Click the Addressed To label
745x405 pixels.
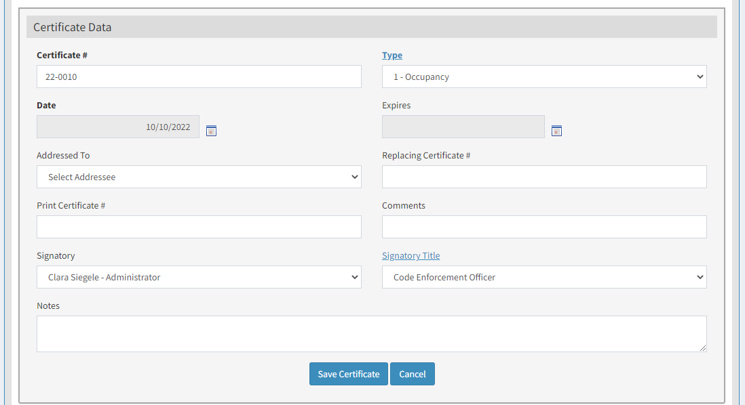pos(63,156)
